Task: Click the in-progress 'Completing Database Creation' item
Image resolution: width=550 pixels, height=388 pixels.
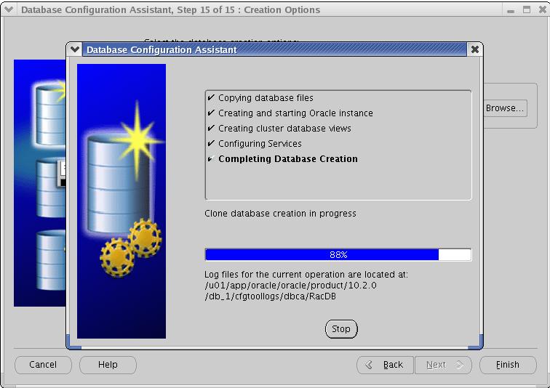Action: click(287, 159)
